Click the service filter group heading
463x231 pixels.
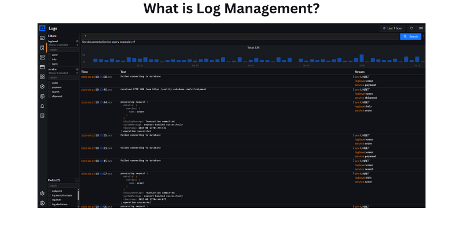52,69
